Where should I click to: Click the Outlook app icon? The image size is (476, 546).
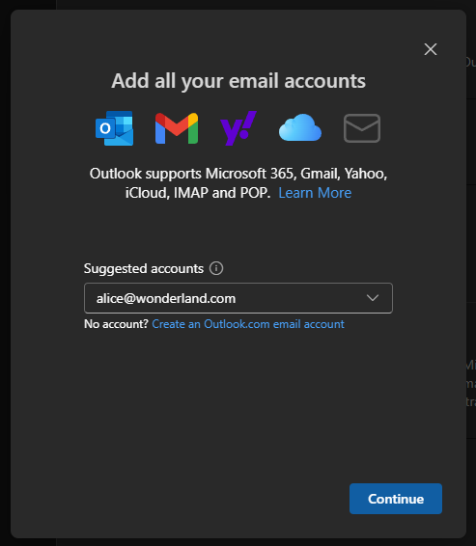click(115, 128)
